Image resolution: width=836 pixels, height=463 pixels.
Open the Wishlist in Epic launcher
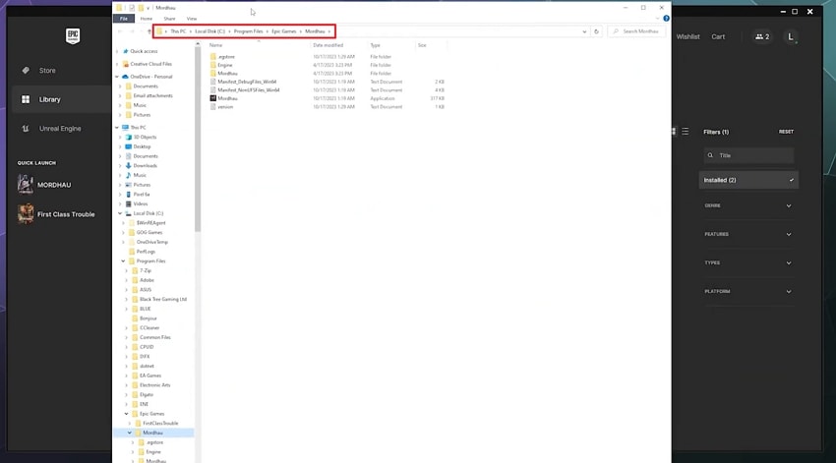687,36
